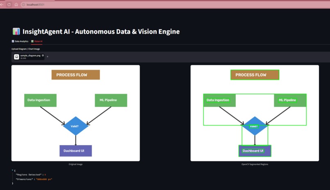Click the OpenCV Segmented Regions caption
330x190 pixels.
[x=255, y=164]
